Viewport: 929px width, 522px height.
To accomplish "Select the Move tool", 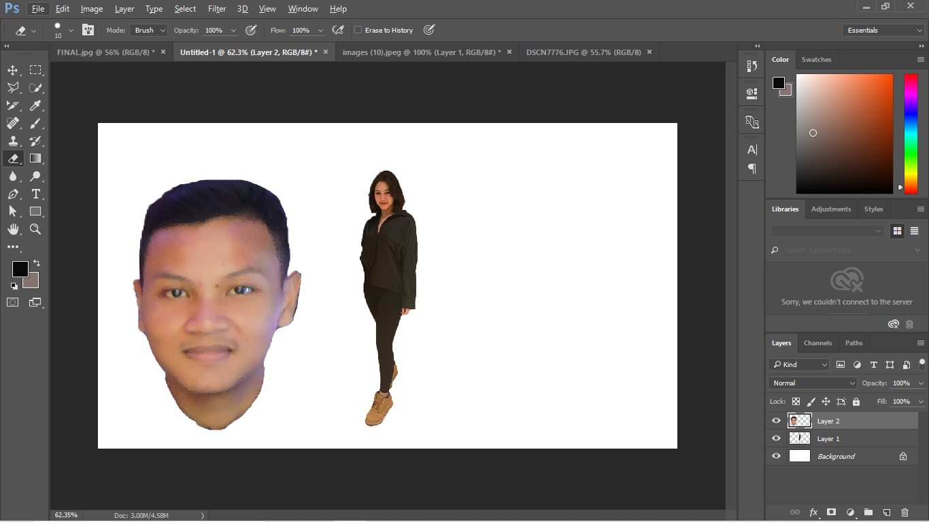I will (13, 70).
